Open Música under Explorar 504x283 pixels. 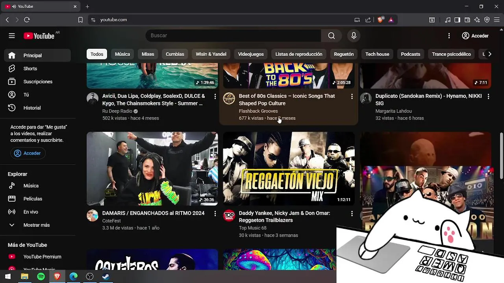tap(37, 186)
